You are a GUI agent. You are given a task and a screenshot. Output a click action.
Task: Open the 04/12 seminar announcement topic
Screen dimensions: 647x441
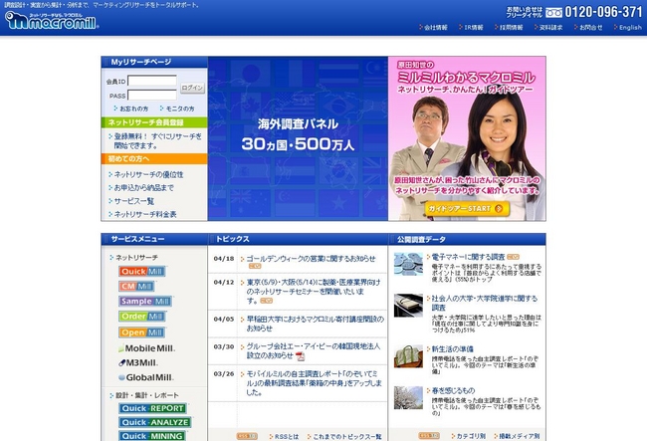click(314, 292)
